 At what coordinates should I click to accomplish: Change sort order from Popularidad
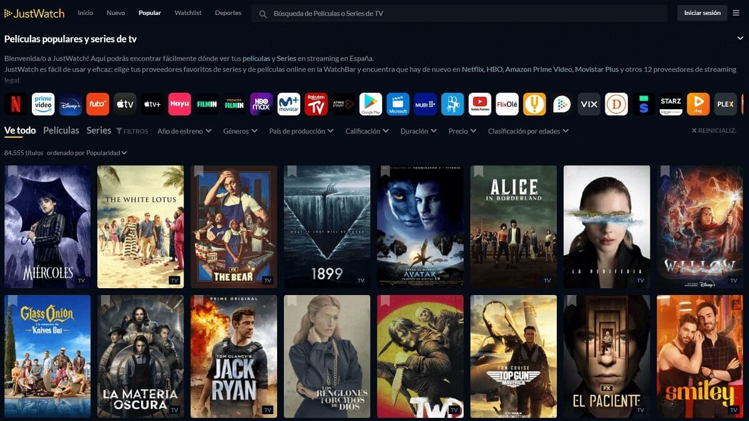(x=107, y=153)
